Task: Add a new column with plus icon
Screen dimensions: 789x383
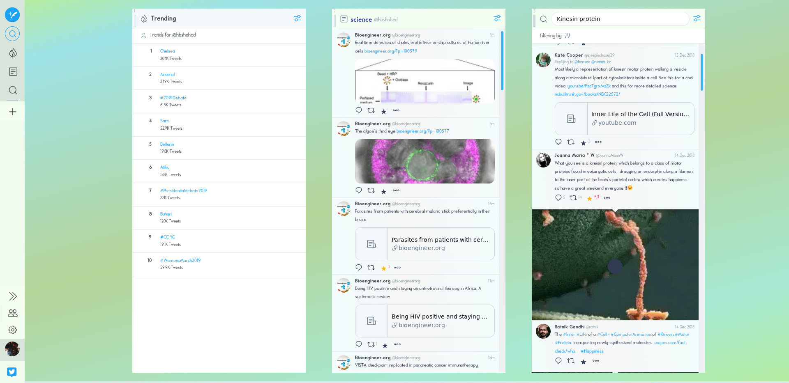Action: coord(13,112)
